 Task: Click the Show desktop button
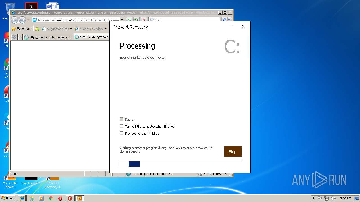coord(357,198)
